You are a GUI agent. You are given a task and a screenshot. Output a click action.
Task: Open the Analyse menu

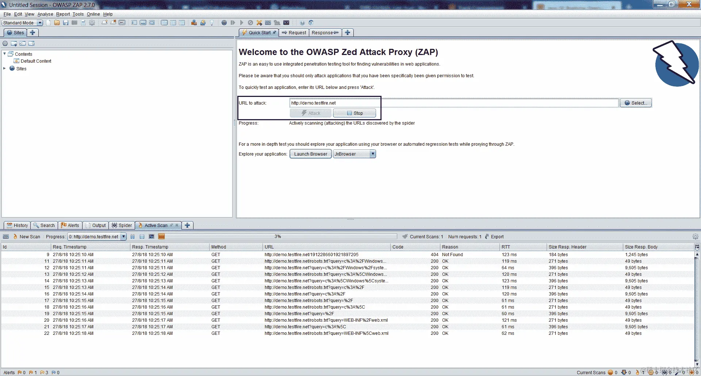click(45, 14)
